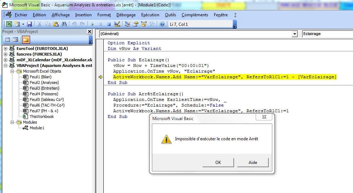Click the View Microsoft Excel icon
353x193 pixels.
pyautogui.click(x=9, y=24)
